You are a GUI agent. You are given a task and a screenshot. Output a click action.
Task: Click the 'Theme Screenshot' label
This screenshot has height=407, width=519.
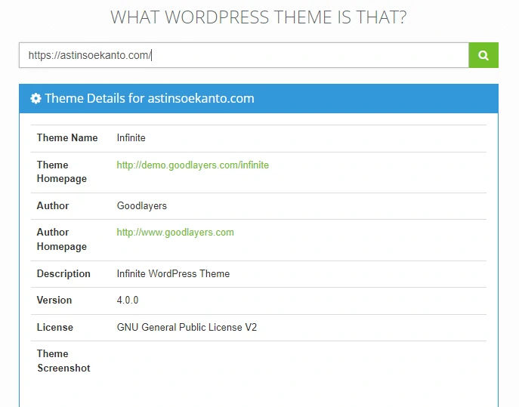click(x=63, y=361)
